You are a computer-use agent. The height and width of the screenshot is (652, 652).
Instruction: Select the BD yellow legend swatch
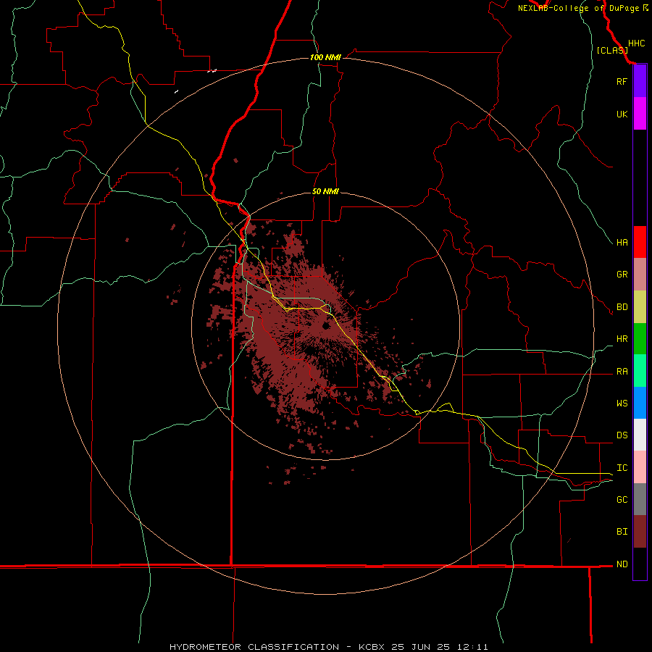(640, 307)
